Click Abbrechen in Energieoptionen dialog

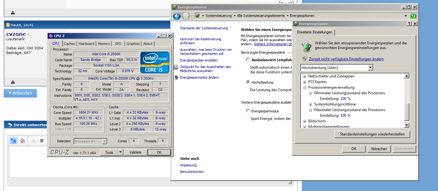tap(379, 149)
